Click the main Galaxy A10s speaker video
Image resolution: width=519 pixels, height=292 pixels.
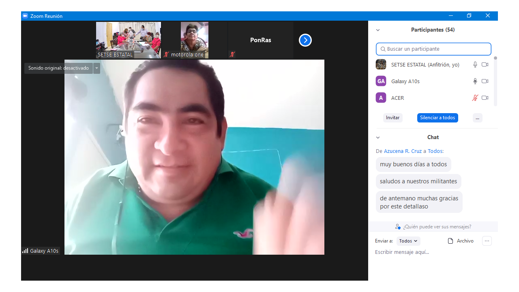194,157
